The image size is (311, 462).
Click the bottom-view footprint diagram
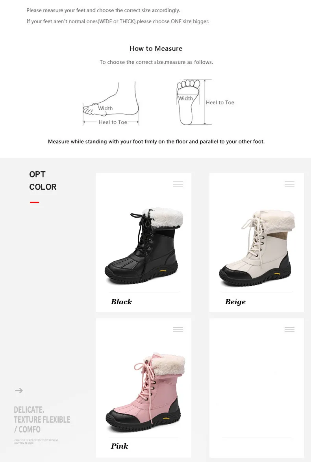[194, 102]
